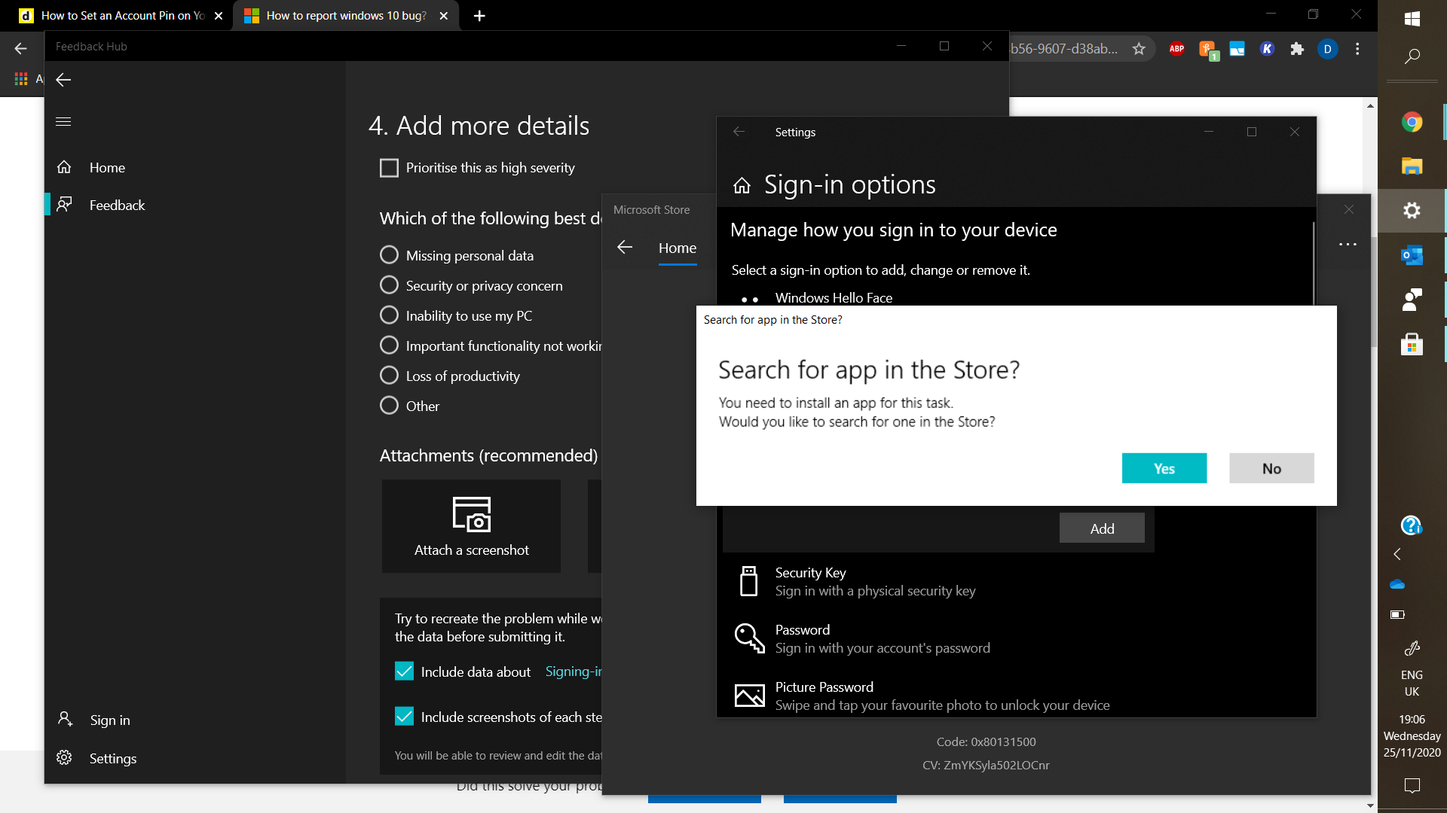Click the Signing-in category link
1447x813 pixels.
[573, 671]
